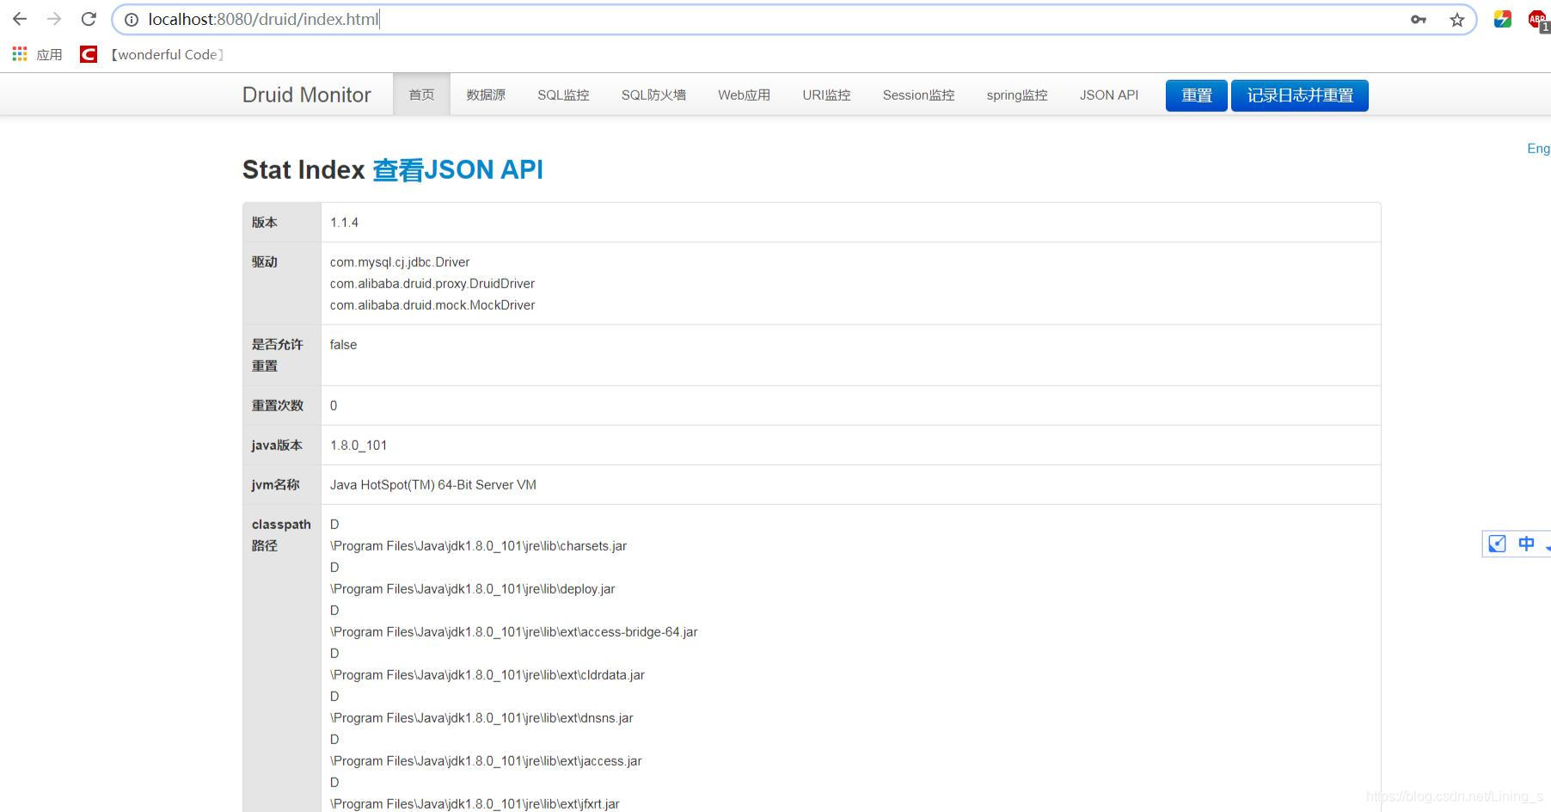Switch to Session监控 tab

(x=918, y=95)
